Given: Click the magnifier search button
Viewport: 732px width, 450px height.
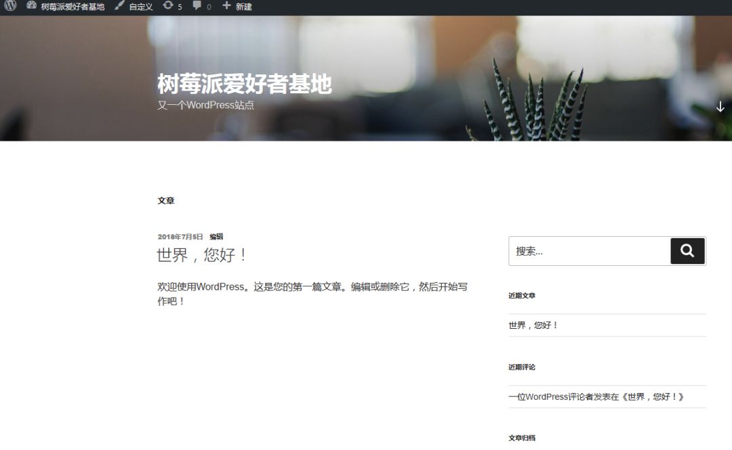Looking at the screenshot, I should [687, 251].
